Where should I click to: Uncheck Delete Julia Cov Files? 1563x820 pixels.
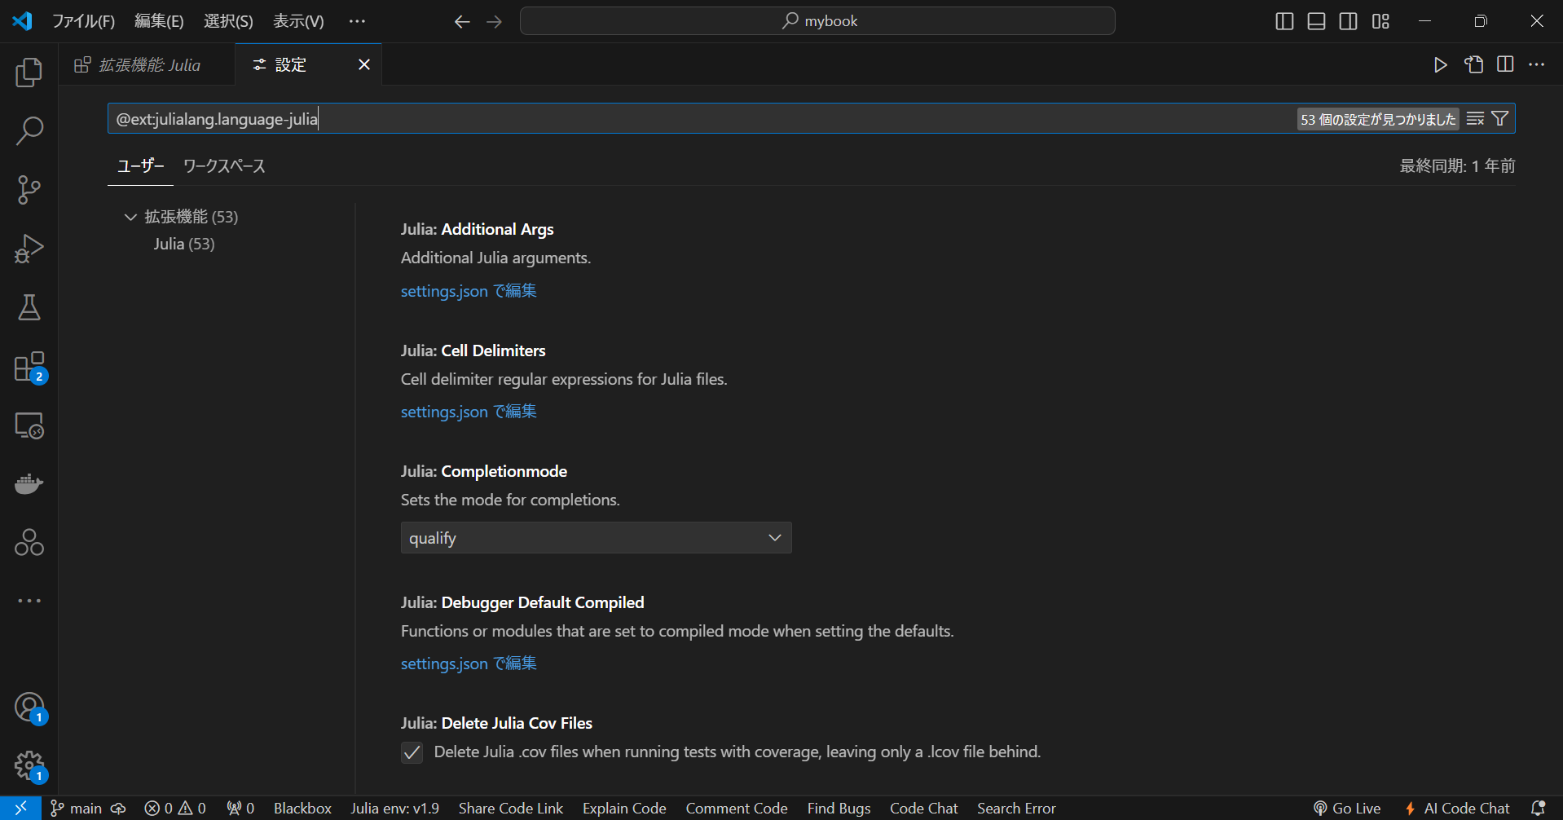tap(412, 752)
